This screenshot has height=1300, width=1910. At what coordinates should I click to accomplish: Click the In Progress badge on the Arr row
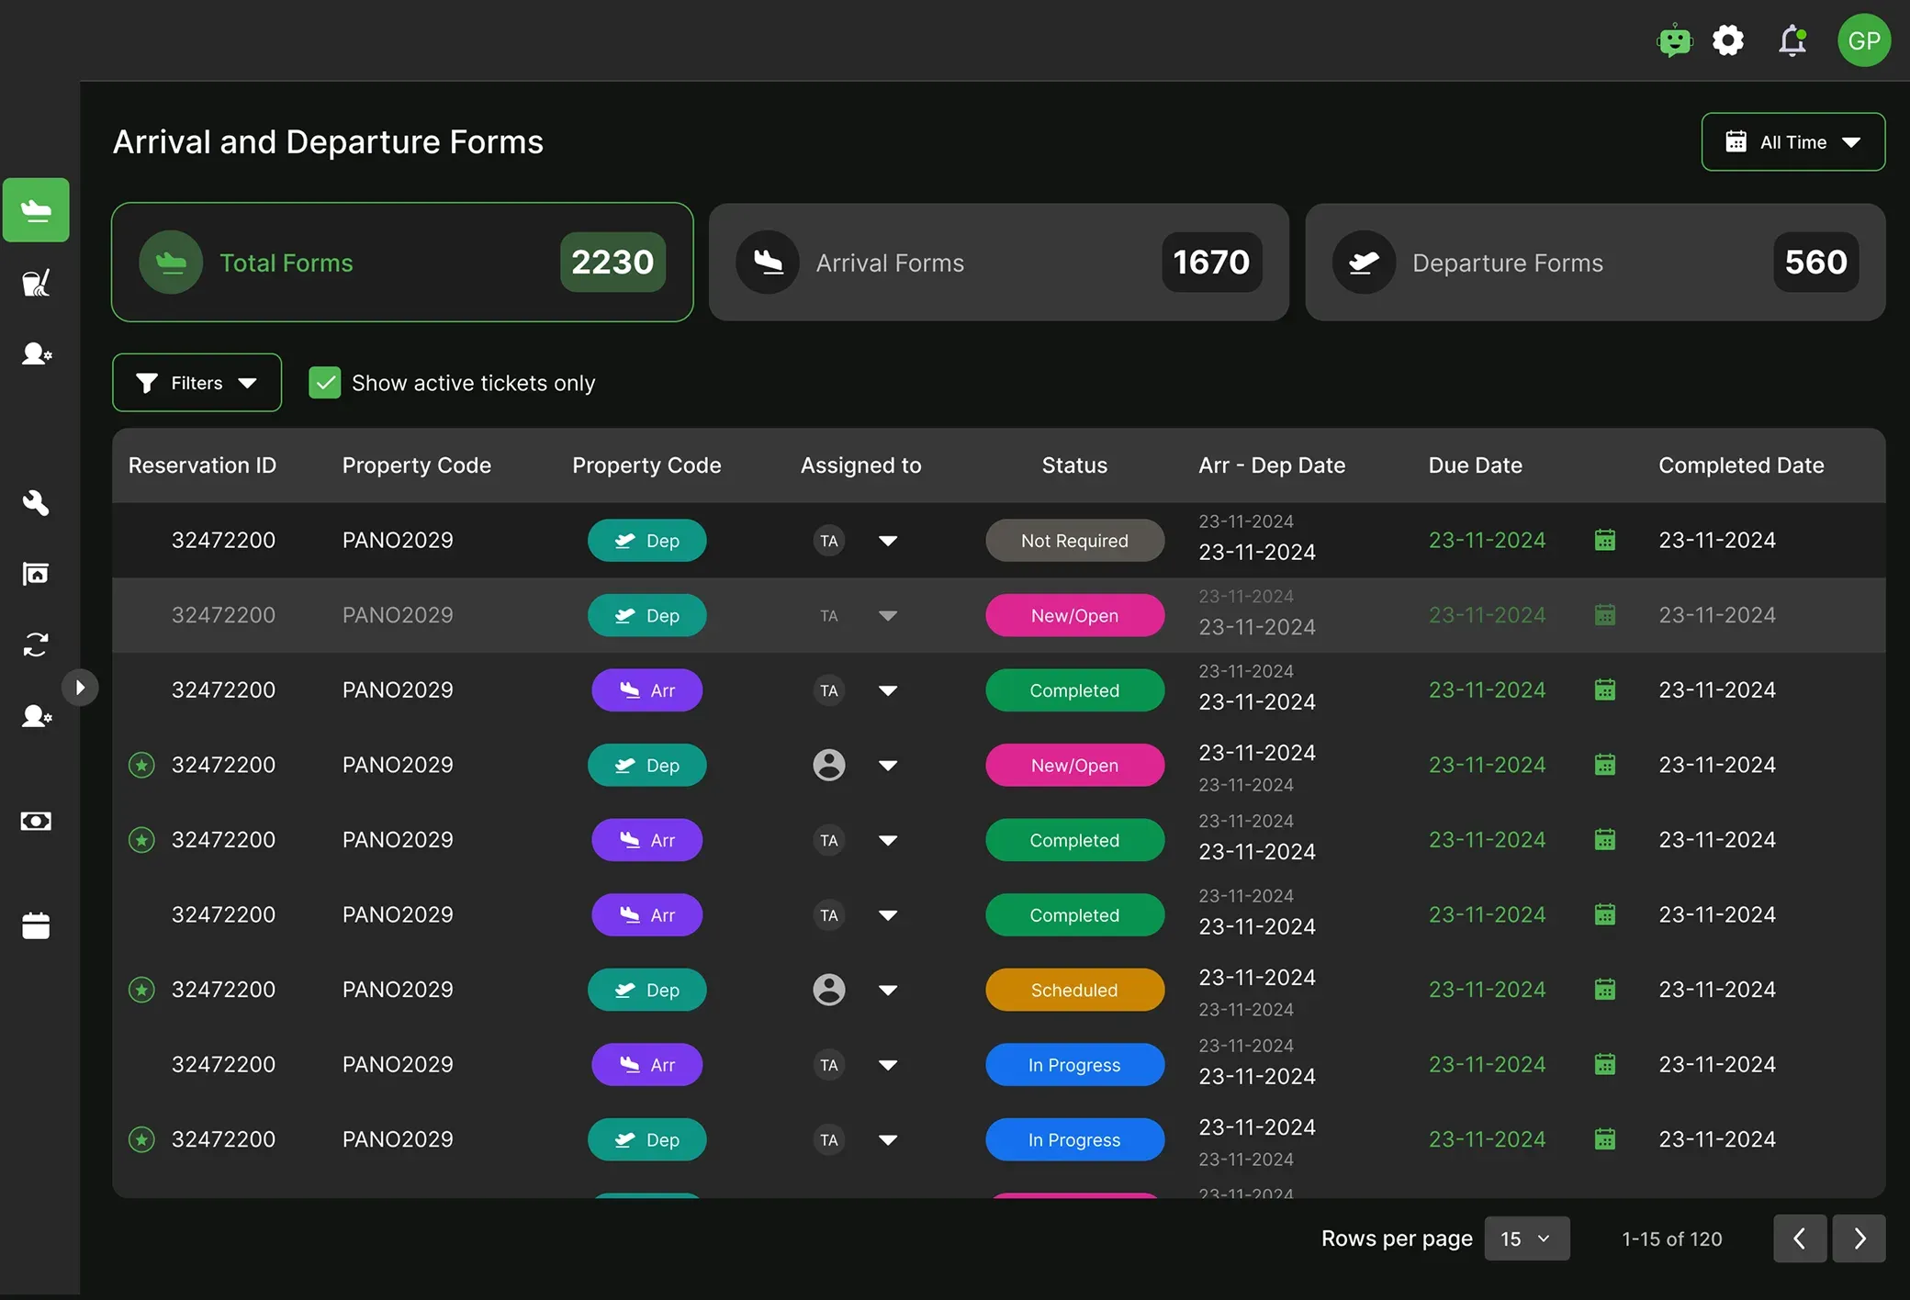pos(1075,1065)
